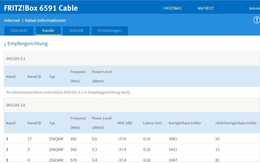Click the korrigierbare Fehler column header
Image resolution: width=260 pixels, height=164 pixels.
185,123
